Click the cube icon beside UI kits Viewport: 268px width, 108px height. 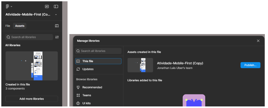(78, 103)
